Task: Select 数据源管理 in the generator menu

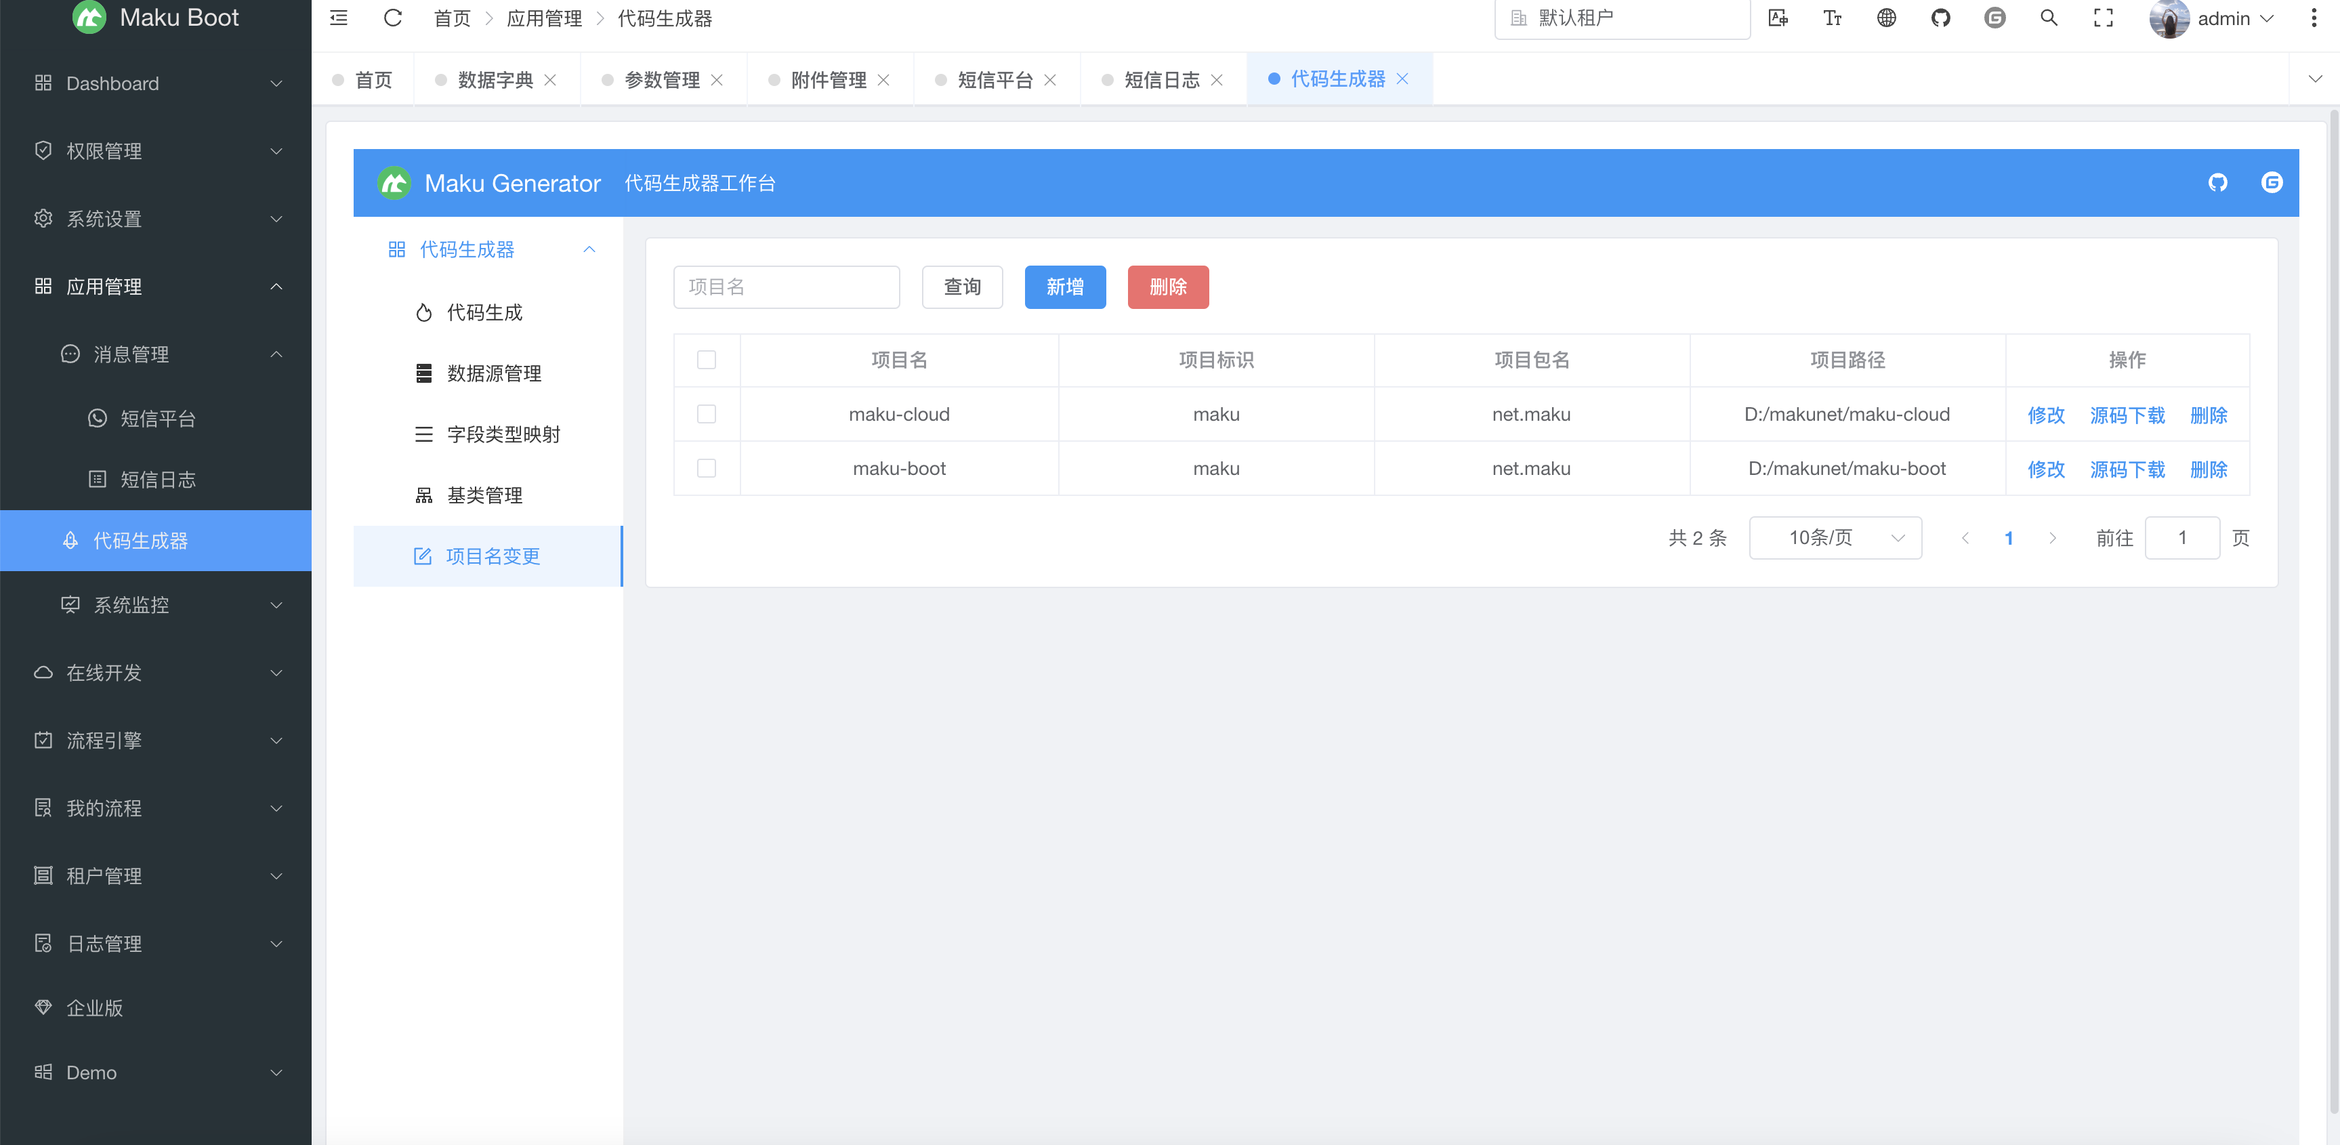Action: pos(493,373)
